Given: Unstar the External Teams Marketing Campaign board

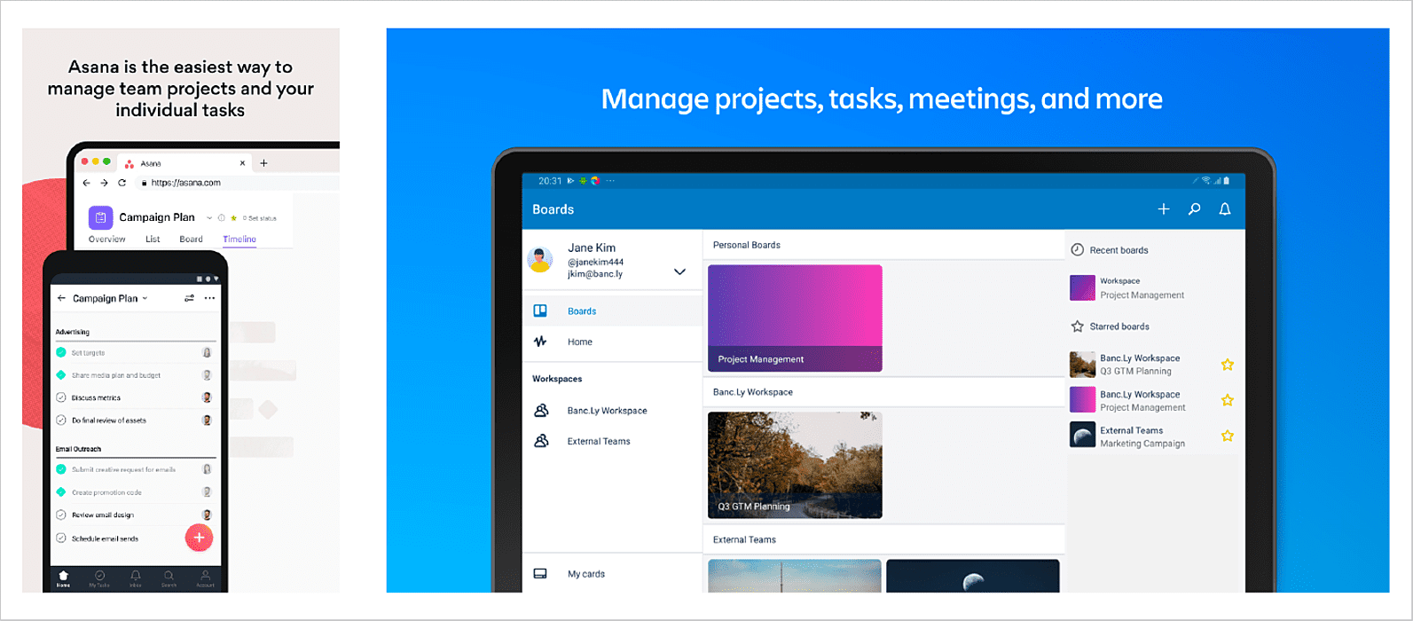Looking at the screenshot, I should pos(1228,436).
